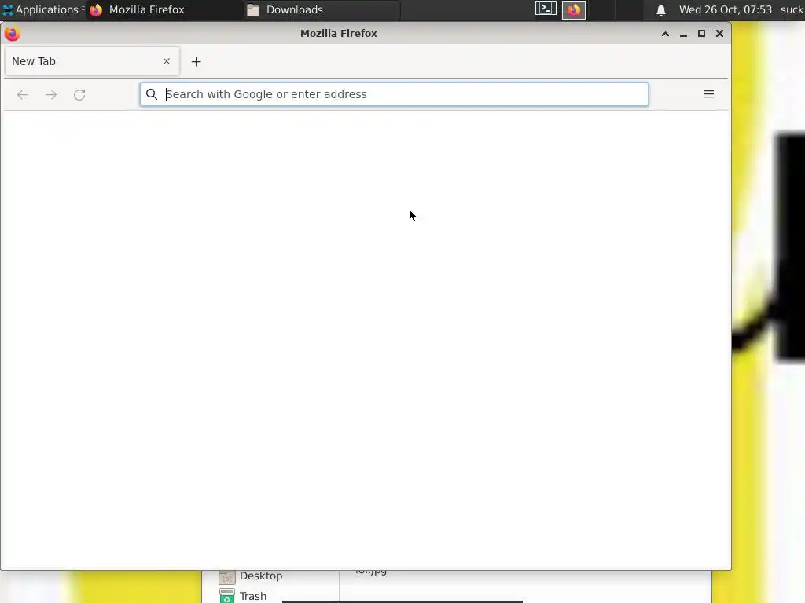805x603 pixels.
Task: Open the Firefox hamburger menu
Action: coord(709,94)
